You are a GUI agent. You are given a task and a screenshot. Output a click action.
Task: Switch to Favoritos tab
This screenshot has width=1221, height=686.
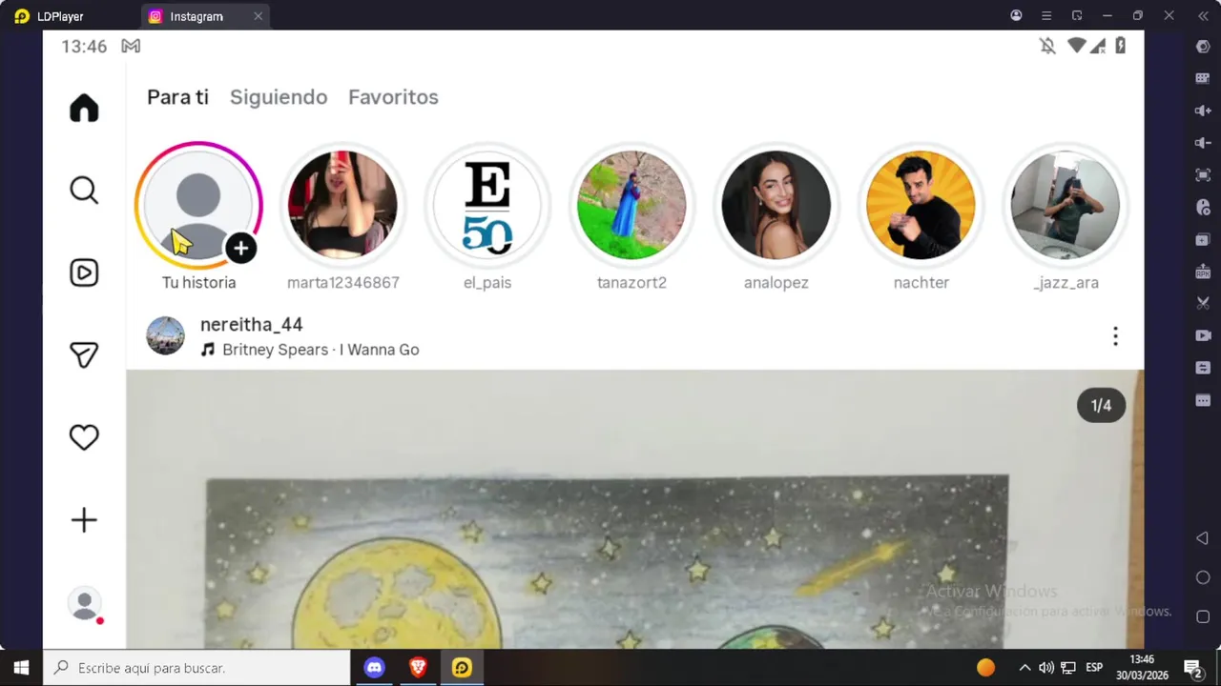[393, 97]
